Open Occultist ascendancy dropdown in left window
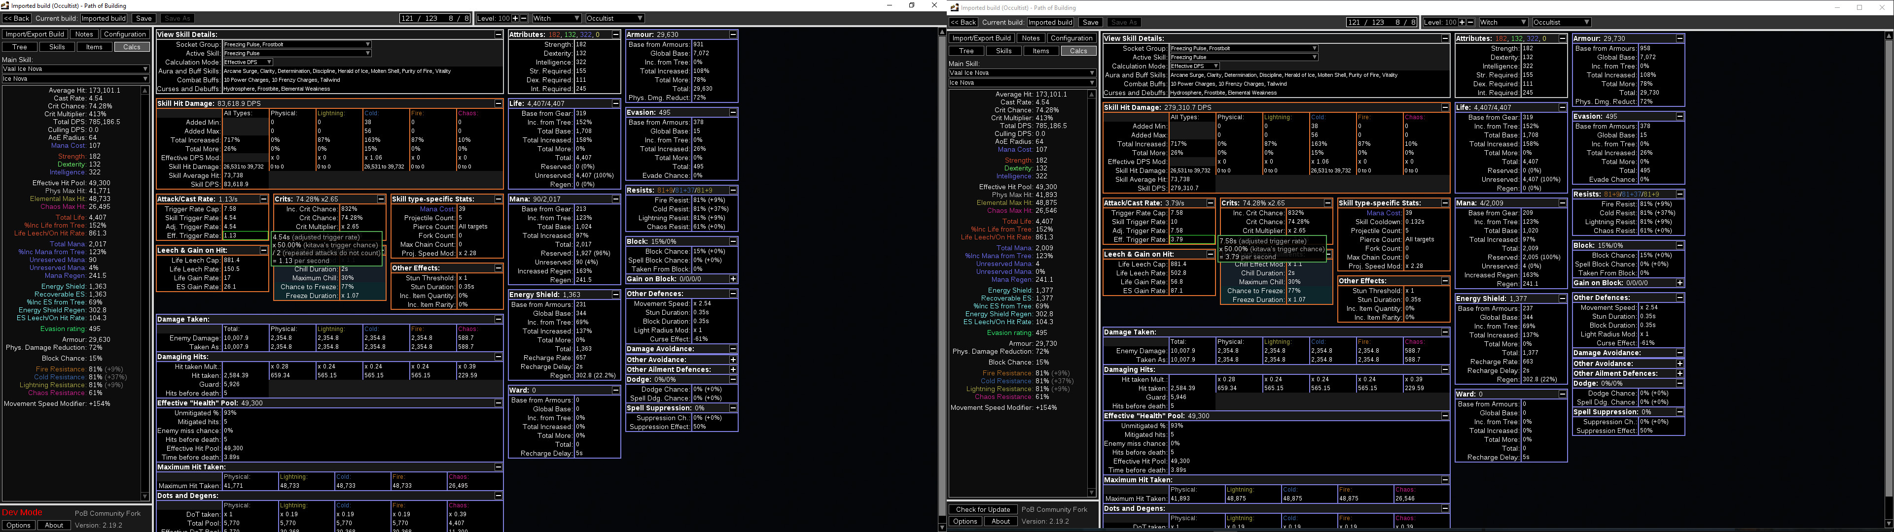 pos(615,18)
